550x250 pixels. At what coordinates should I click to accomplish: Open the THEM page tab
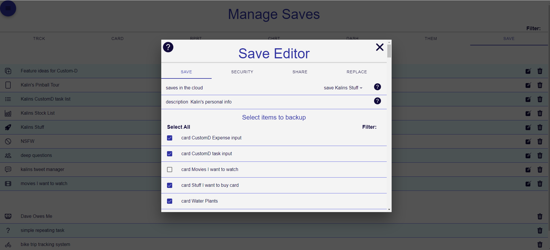pos(431,39)
